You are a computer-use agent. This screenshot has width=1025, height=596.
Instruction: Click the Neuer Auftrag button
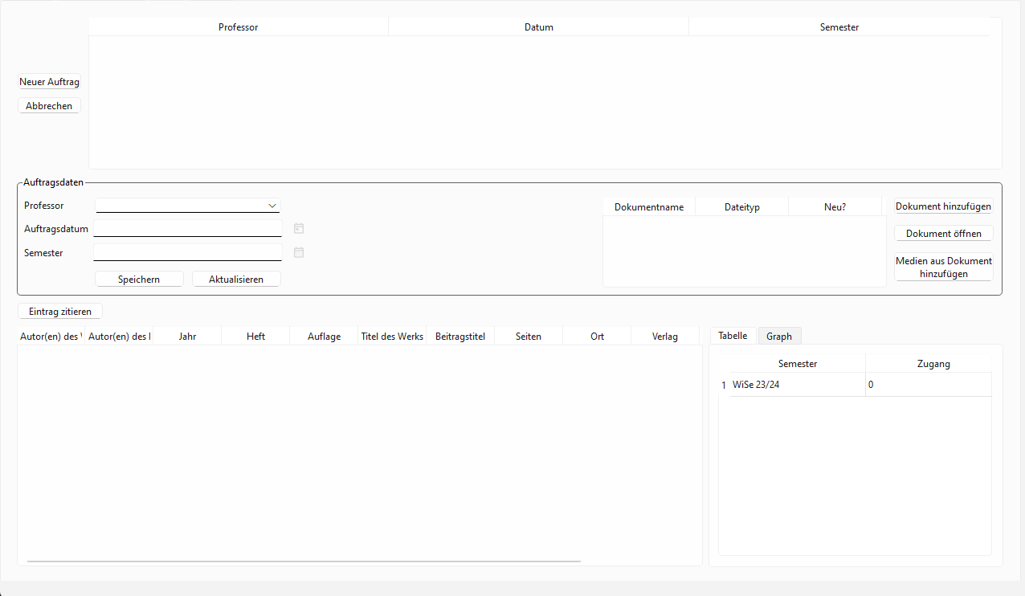(49, 82)
